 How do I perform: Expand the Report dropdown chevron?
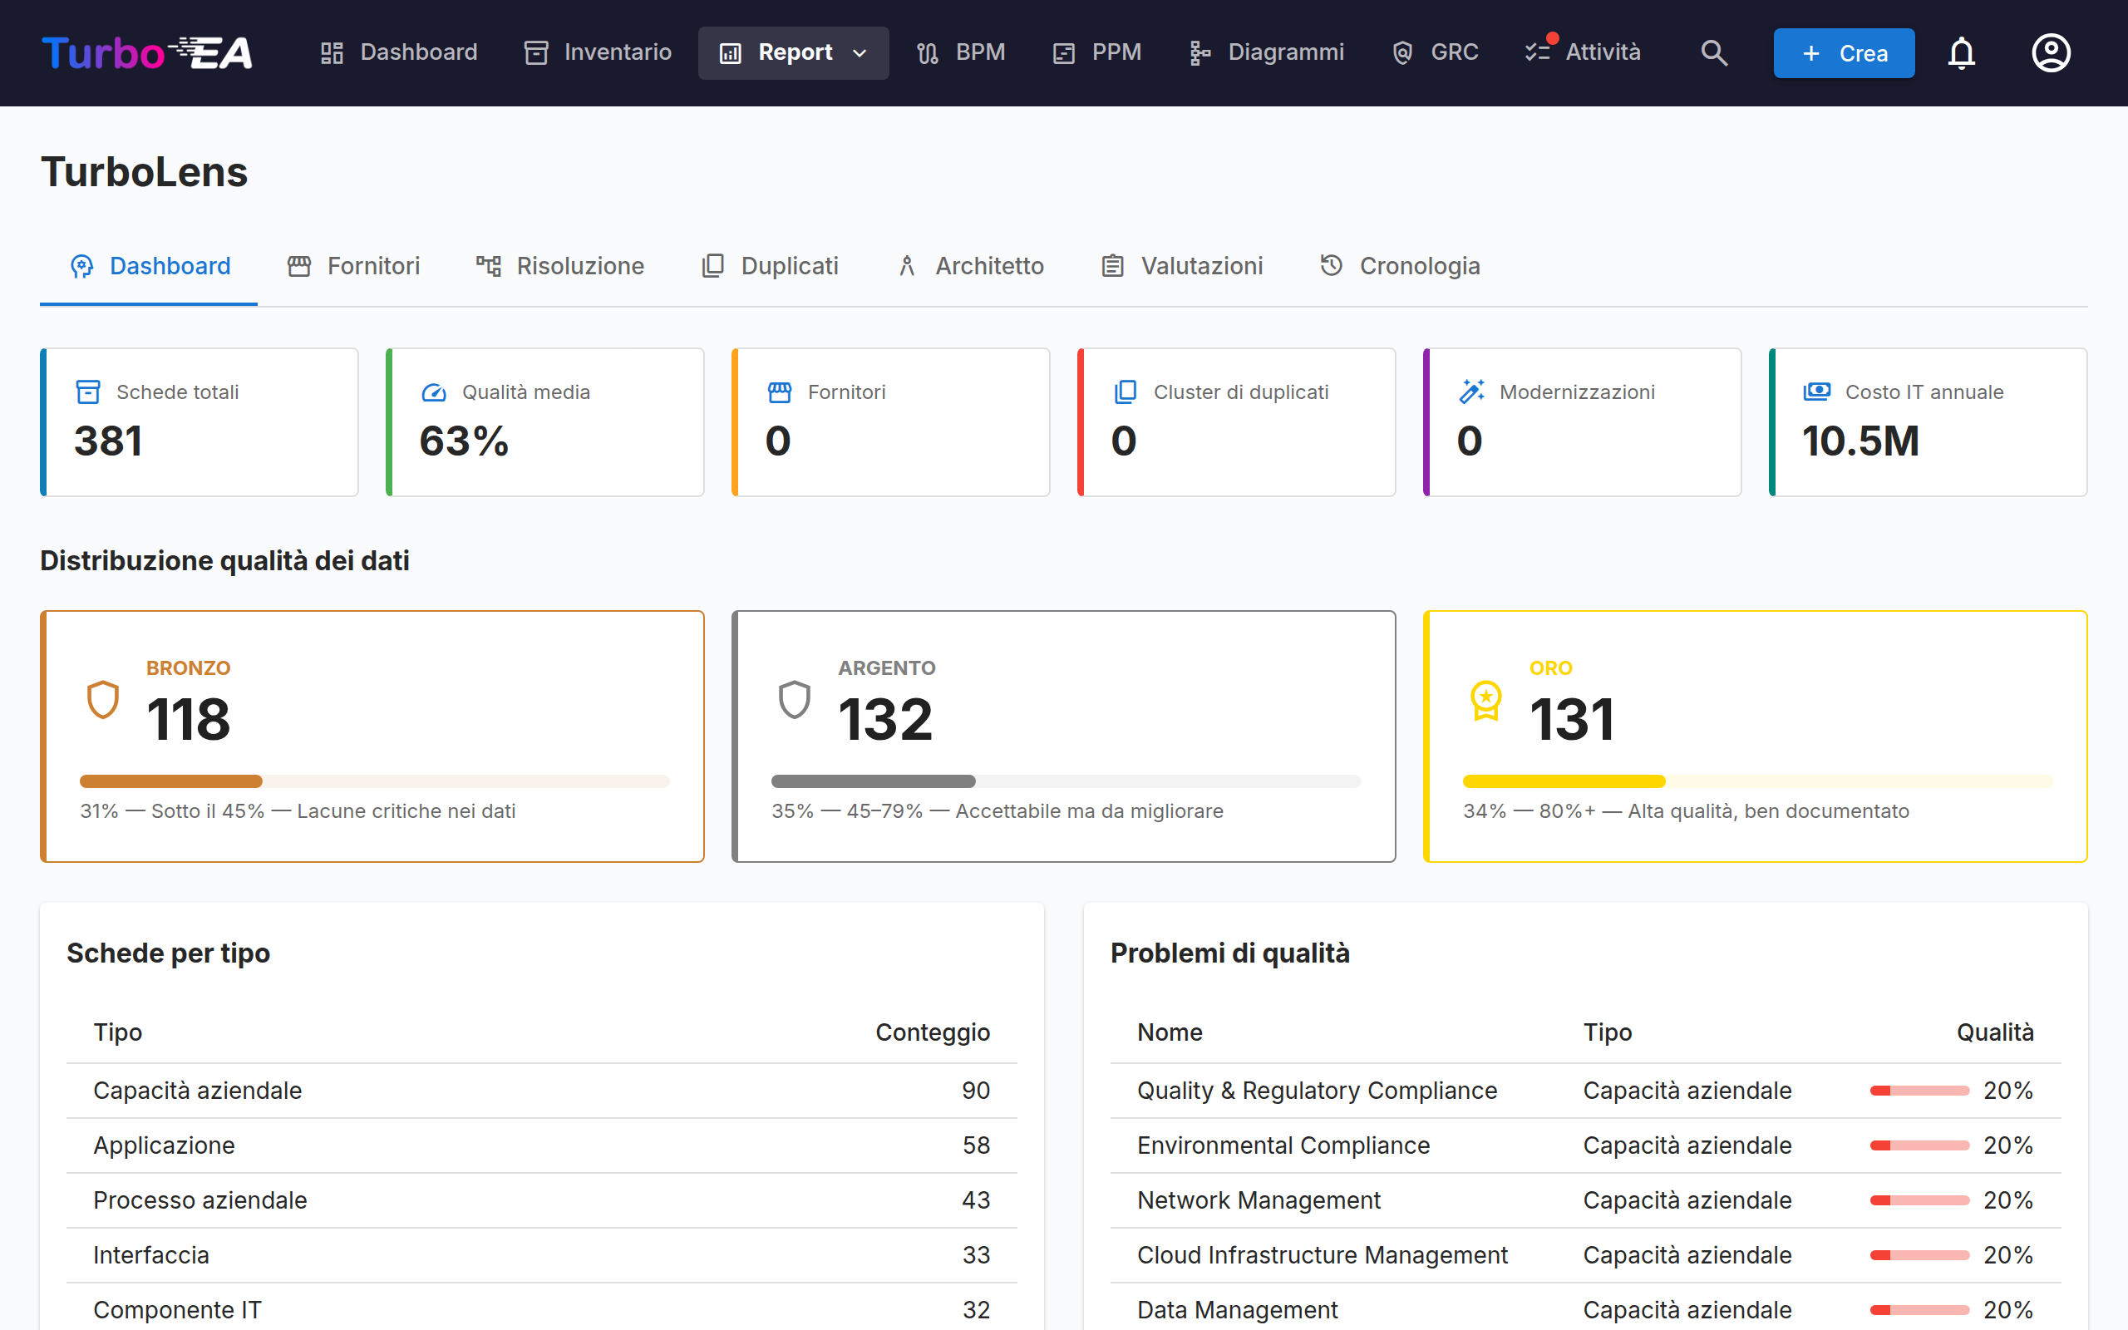point(860,54)
